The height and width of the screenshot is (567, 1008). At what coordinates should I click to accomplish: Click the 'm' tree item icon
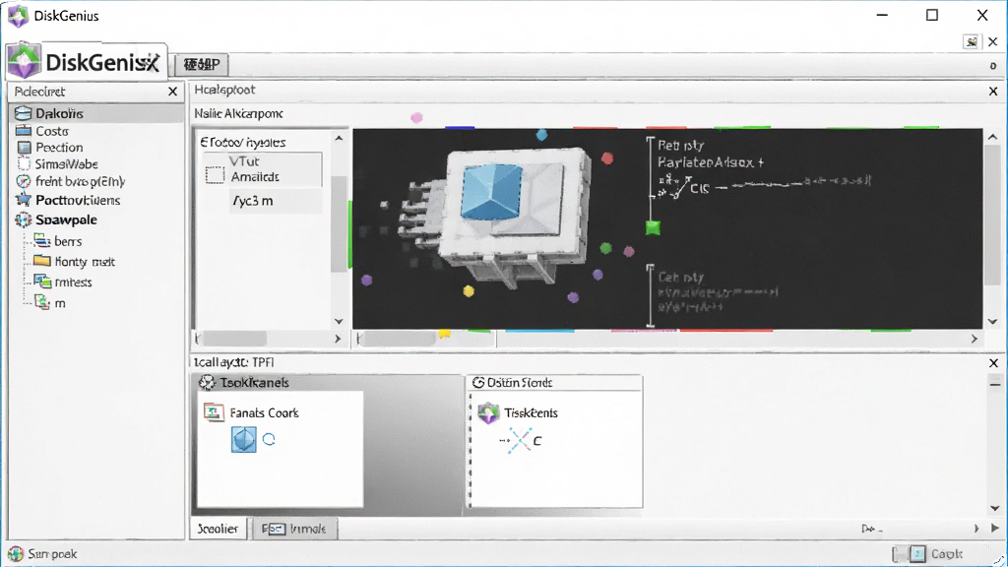(41, 302)
